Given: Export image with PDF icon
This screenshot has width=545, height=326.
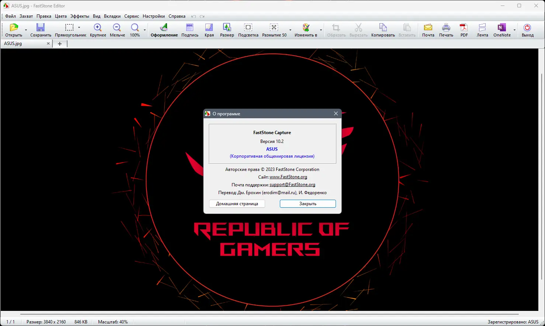Looking at the screenshot, I should pyautogui.click(x=464, y=28).
